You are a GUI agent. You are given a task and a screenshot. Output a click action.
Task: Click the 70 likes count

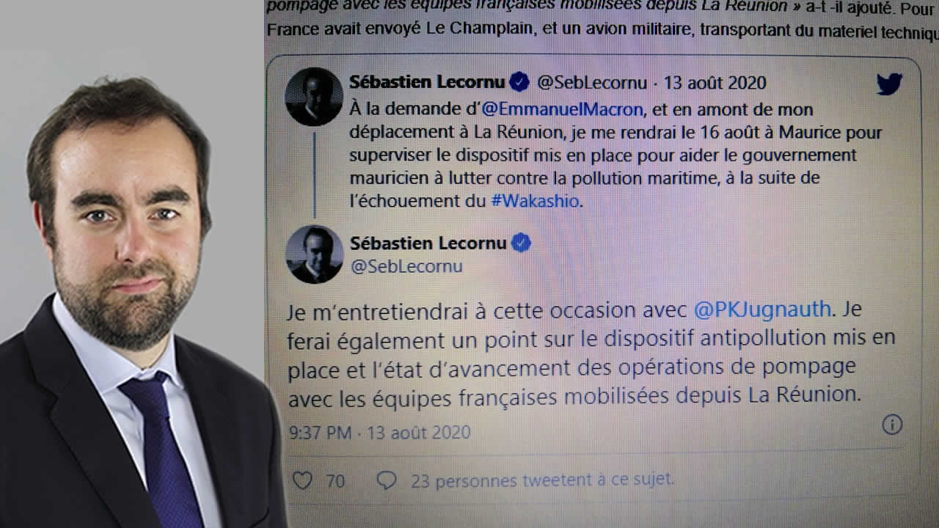click(335, 481)
